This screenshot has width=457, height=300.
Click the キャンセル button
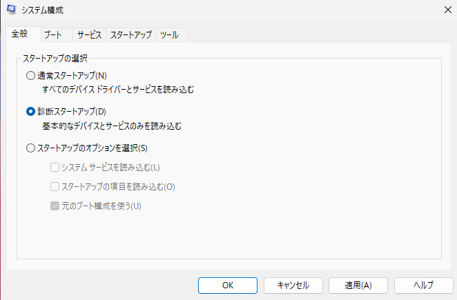pyautogui.click(x=293, y=286)
